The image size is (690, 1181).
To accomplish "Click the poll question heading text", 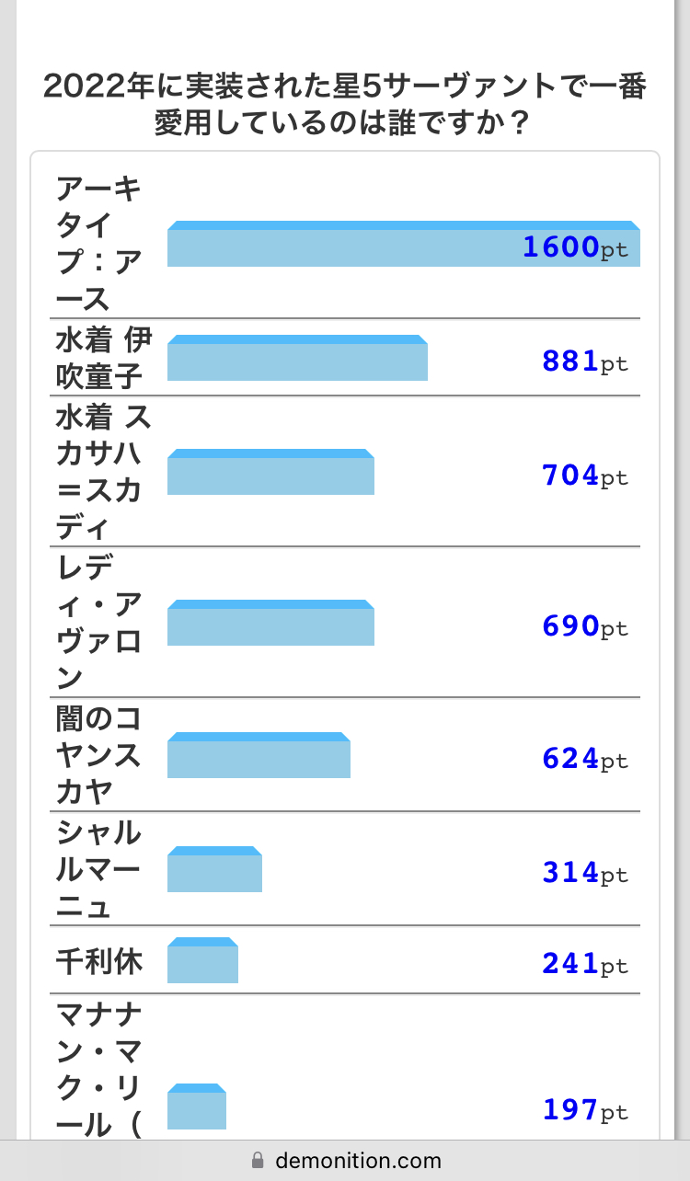I will pos(345,105).
